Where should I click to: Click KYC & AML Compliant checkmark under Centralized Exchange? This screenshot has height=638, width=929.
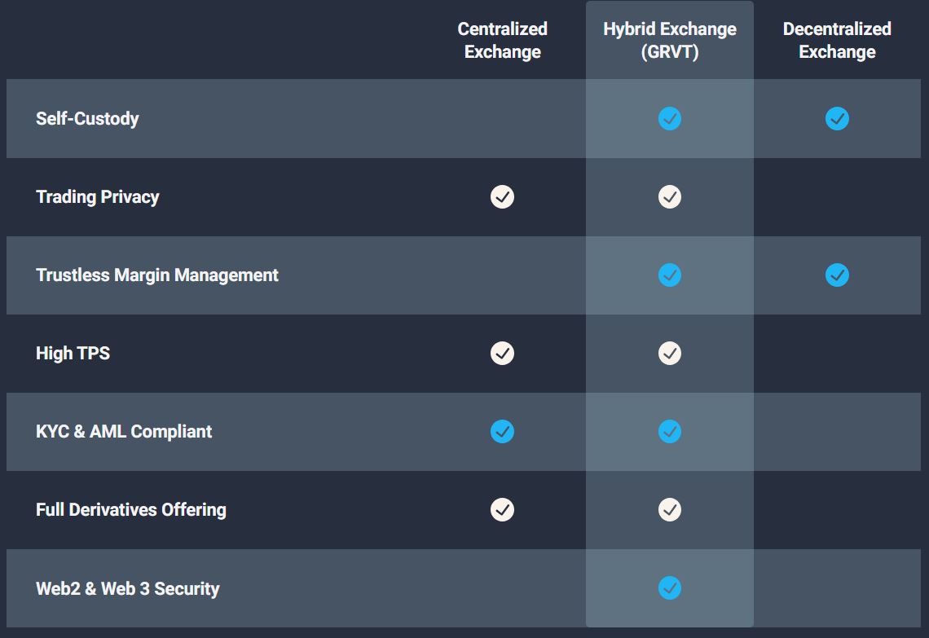(502, 431)
